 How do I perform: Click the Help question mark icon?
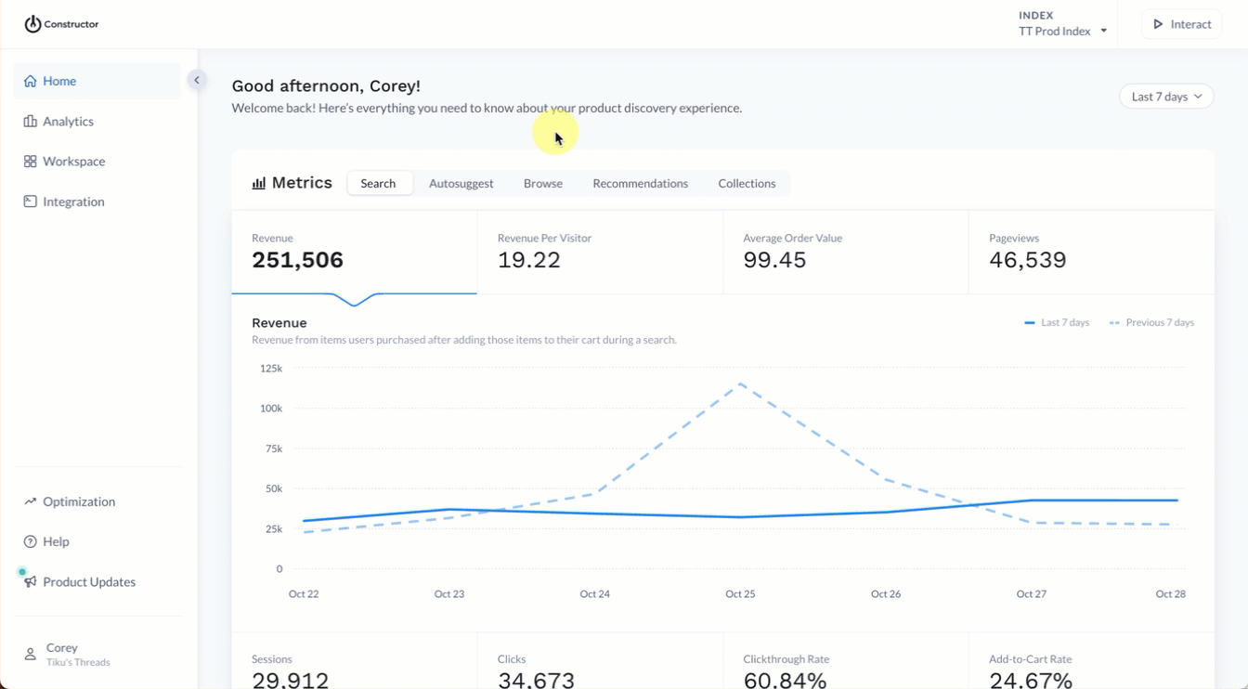31,541
